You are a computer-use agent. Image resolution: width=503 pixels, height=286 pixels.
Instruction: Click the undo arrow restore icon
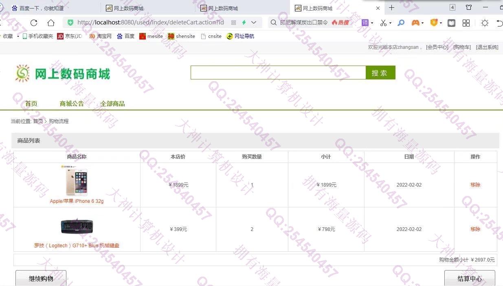[x=499, y=23]
